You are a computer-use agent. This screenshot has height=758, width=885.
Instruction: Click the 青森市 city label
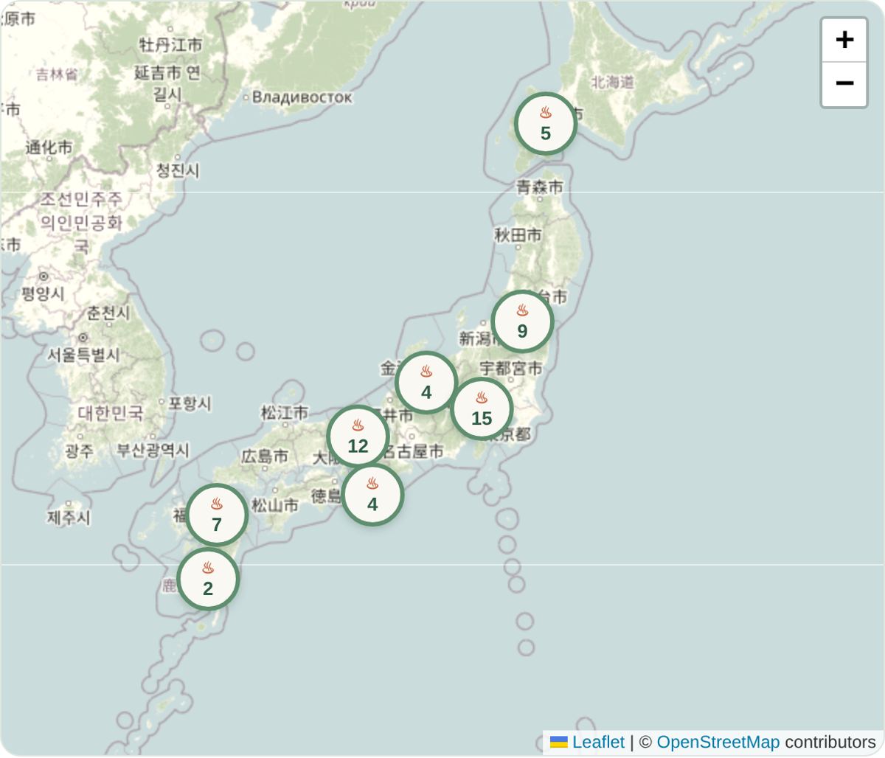(x=540, y=187)
